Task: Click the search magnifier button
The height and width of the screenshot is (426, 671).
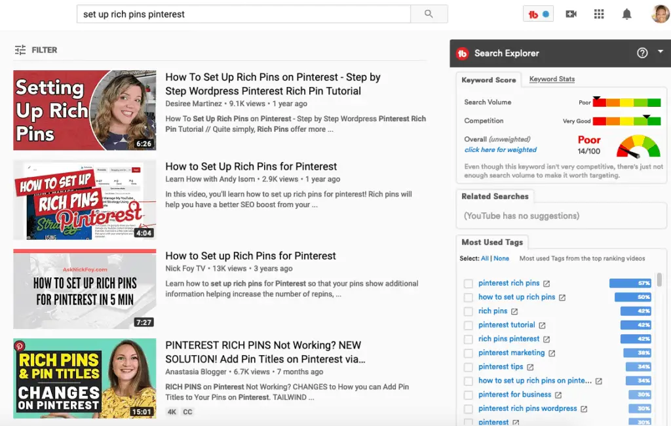Action: click(x=429, y=14)
